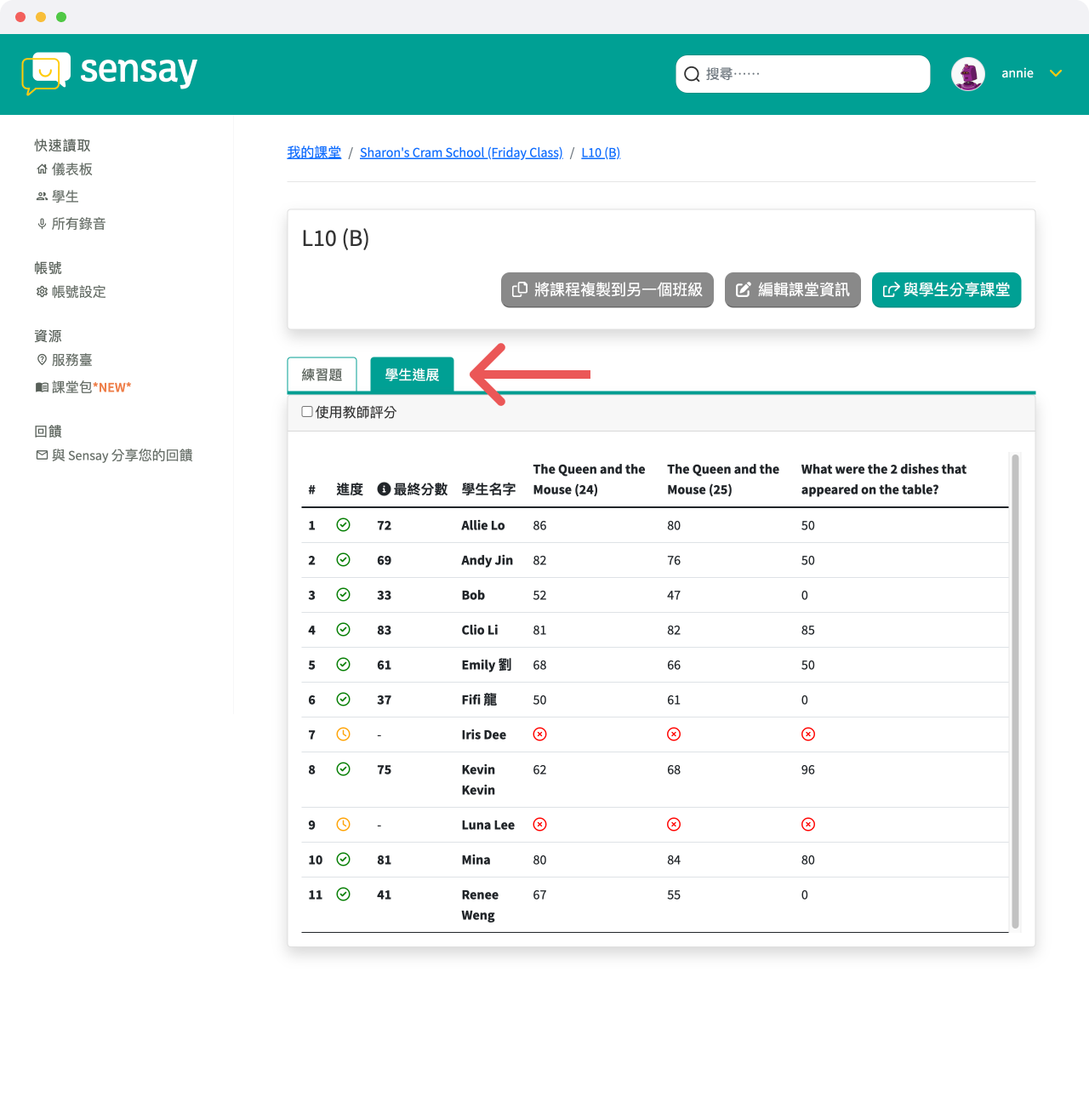This screenshot has width=1089, height=1109.
Task: Click Allie Lo's green completed check icon
Action: coord(344,525)
